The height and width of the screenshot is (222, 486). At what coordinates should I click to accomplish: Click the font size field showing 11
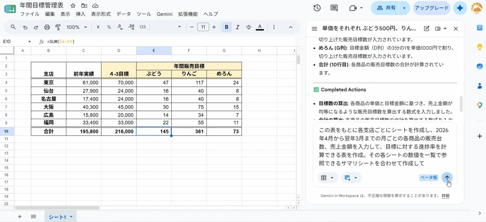point(203,27)
